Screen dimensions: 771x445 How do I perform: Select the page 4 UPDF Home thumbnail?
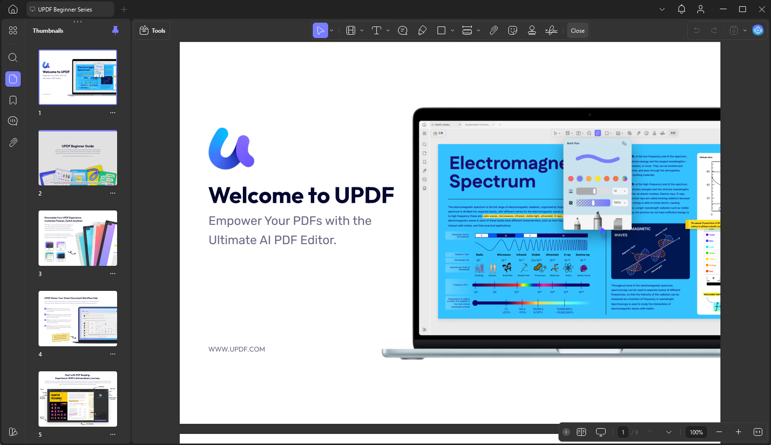78,318
